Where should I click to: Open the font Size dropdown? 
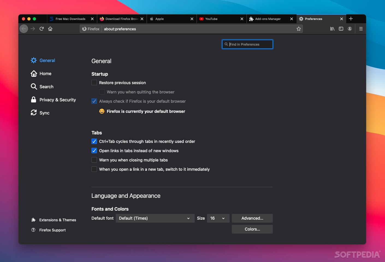218,218
